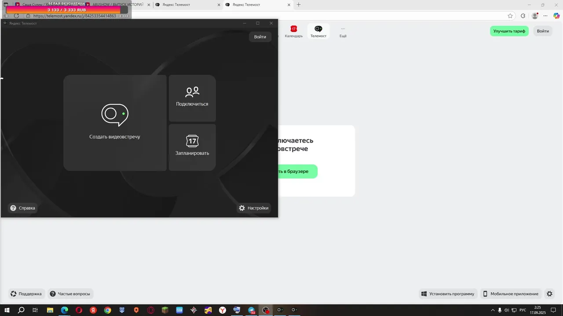The width and height of the screenshot is (563, 316).
Task: Click microphone icon in system tray
Action: click(x=500, y=310)
